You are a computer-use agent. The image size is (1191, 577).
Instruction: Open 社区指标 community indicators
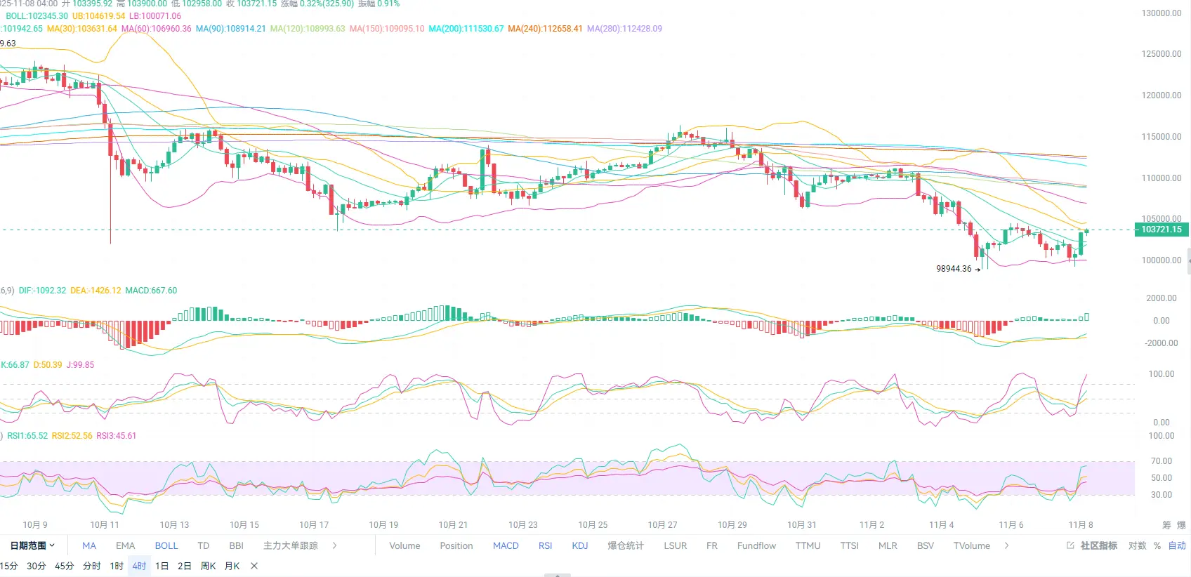1099,545
